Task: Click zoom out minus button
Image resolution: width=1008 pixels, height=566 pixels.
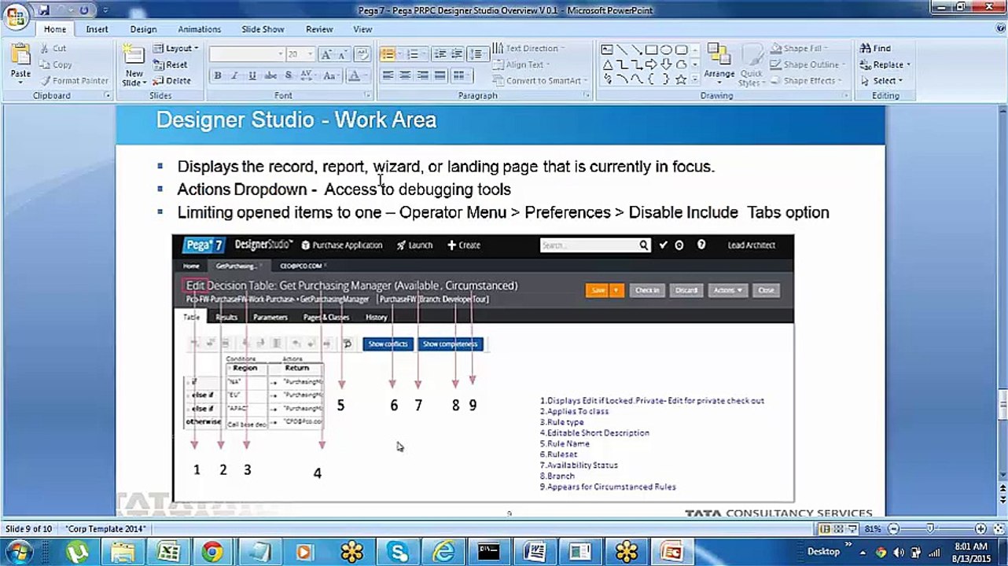Action: coord(893,529)
